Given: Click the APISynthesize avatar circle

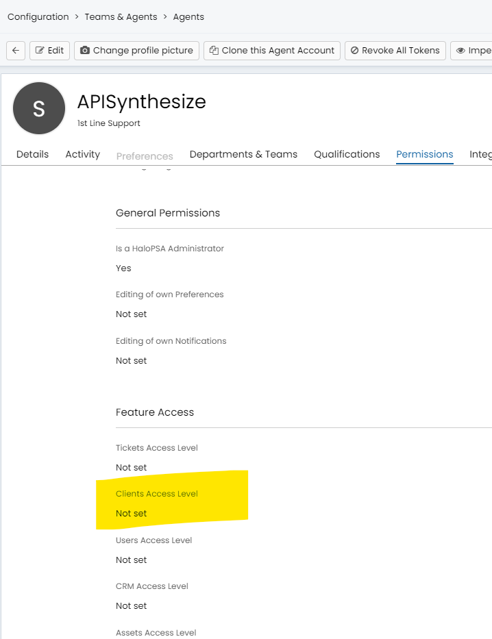Looking at the screenshot, I should 39,108.
